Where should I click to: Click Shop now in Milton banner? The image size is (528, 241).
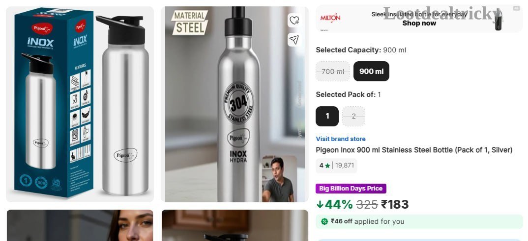click(419, 23)
